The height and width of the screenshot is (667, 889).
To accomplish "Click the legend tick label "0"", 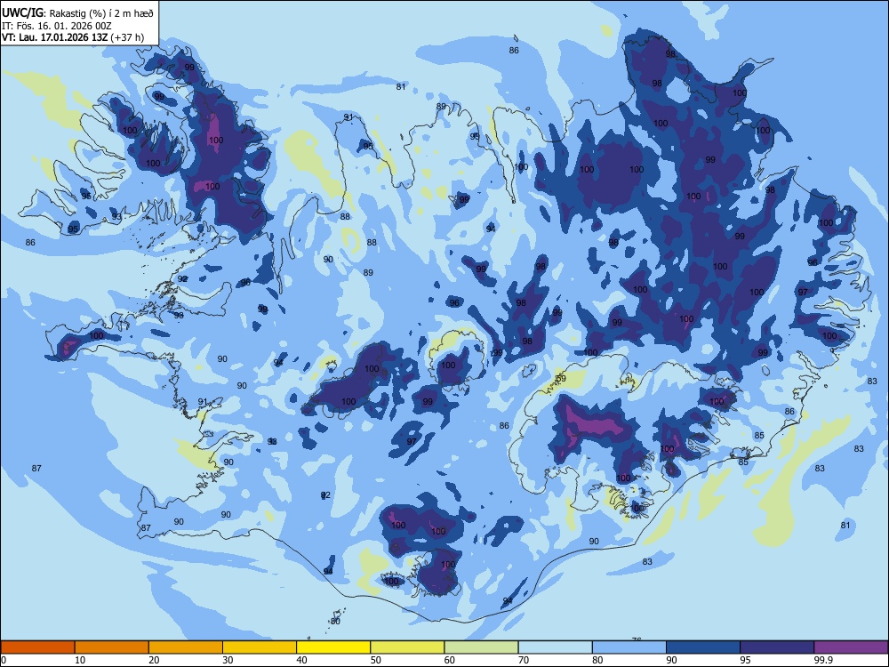I will (4, 660).
